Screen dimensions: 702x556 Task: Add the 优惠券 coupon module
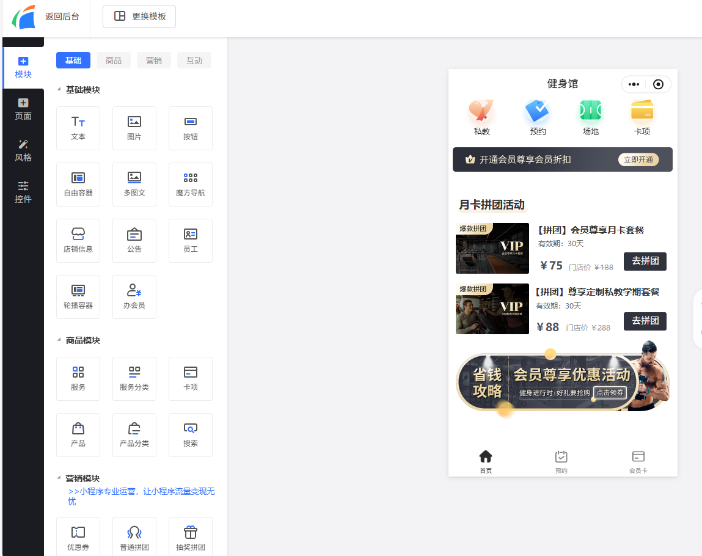[x=78, y=538]
